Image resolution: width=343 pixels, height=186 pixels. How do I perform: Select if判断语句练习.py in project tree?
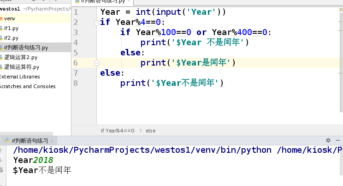(26, 48)
